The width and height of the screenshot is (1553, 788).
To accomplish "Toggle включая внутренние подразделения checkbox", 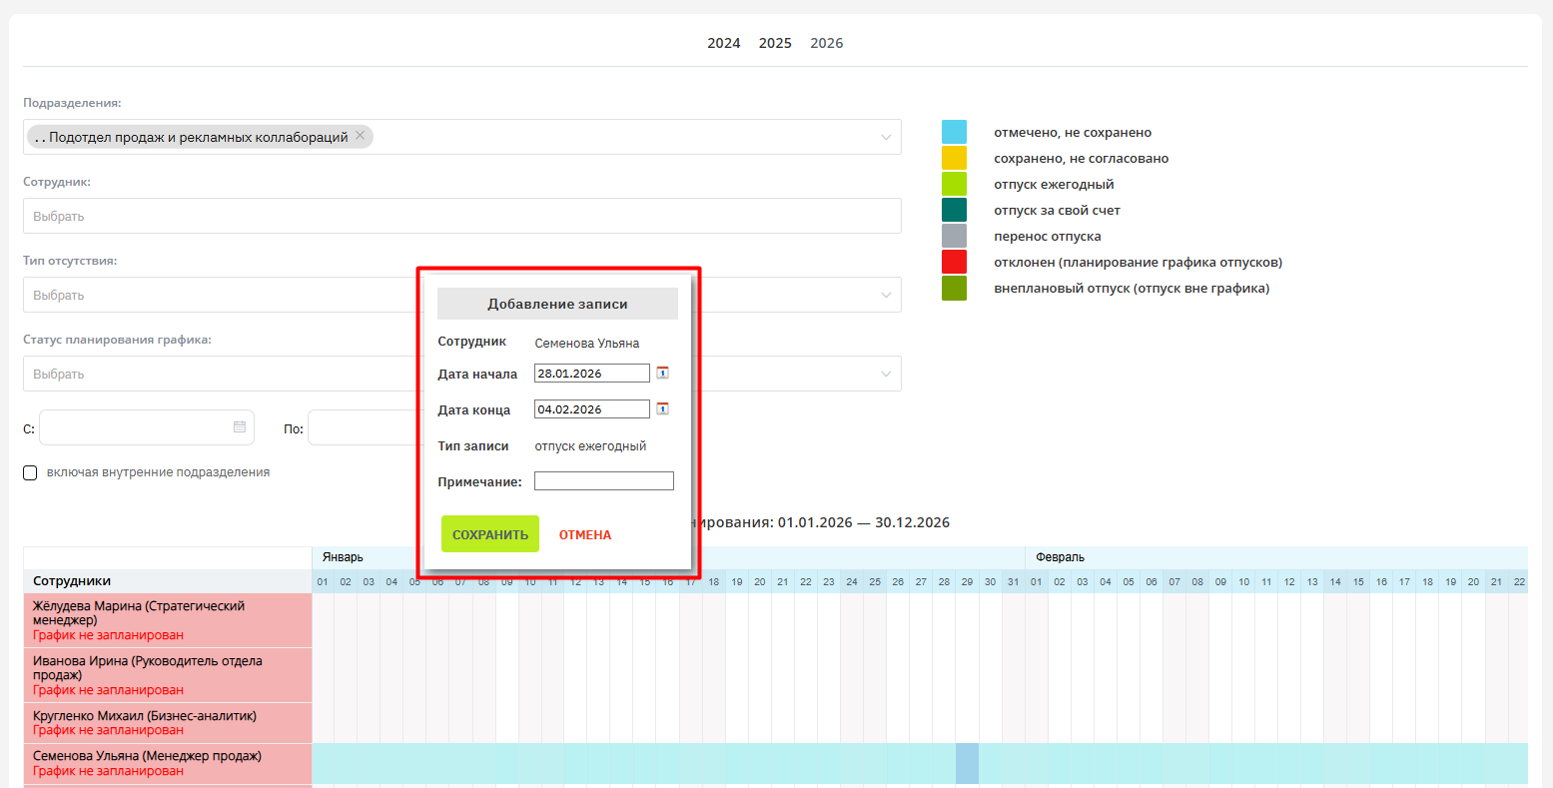I will point(30,472).
